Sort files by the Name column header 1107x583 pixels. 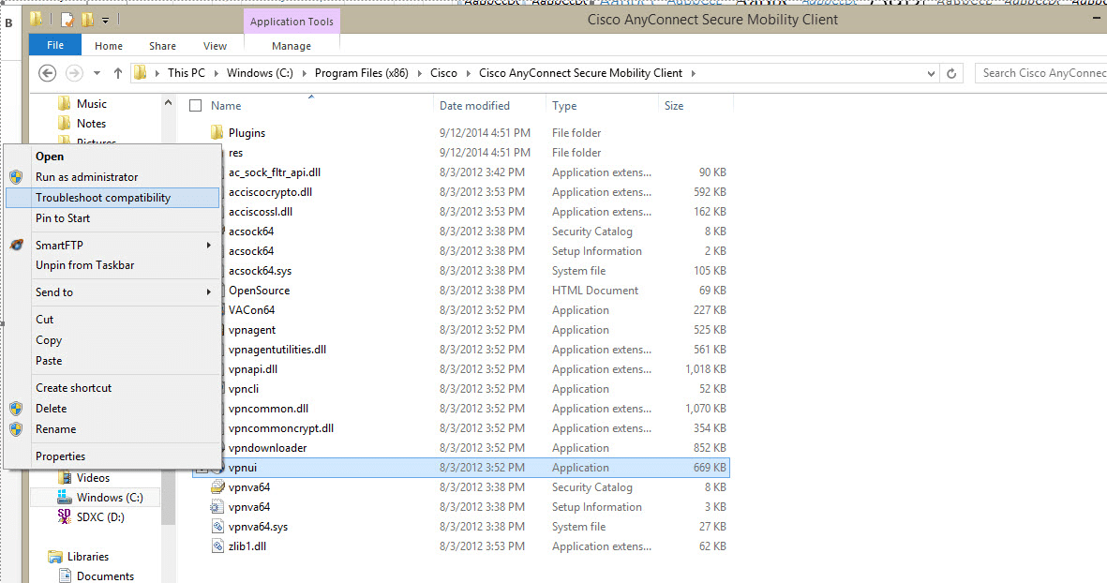[226, 106]
